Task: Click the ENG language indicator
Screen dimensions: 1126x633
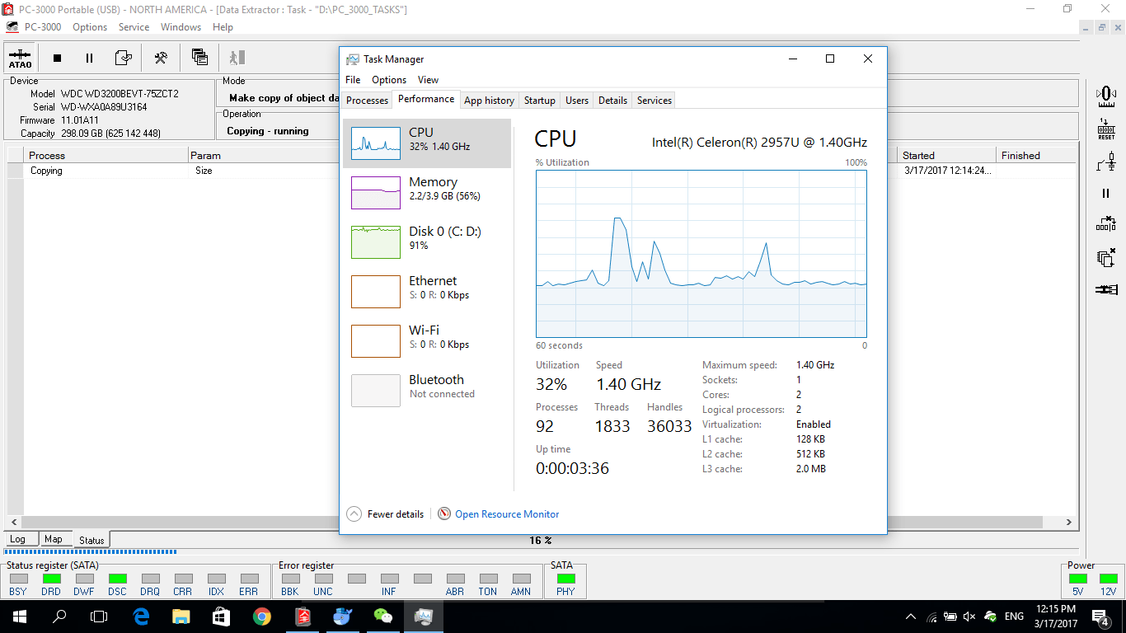Action: point(1014,617)
